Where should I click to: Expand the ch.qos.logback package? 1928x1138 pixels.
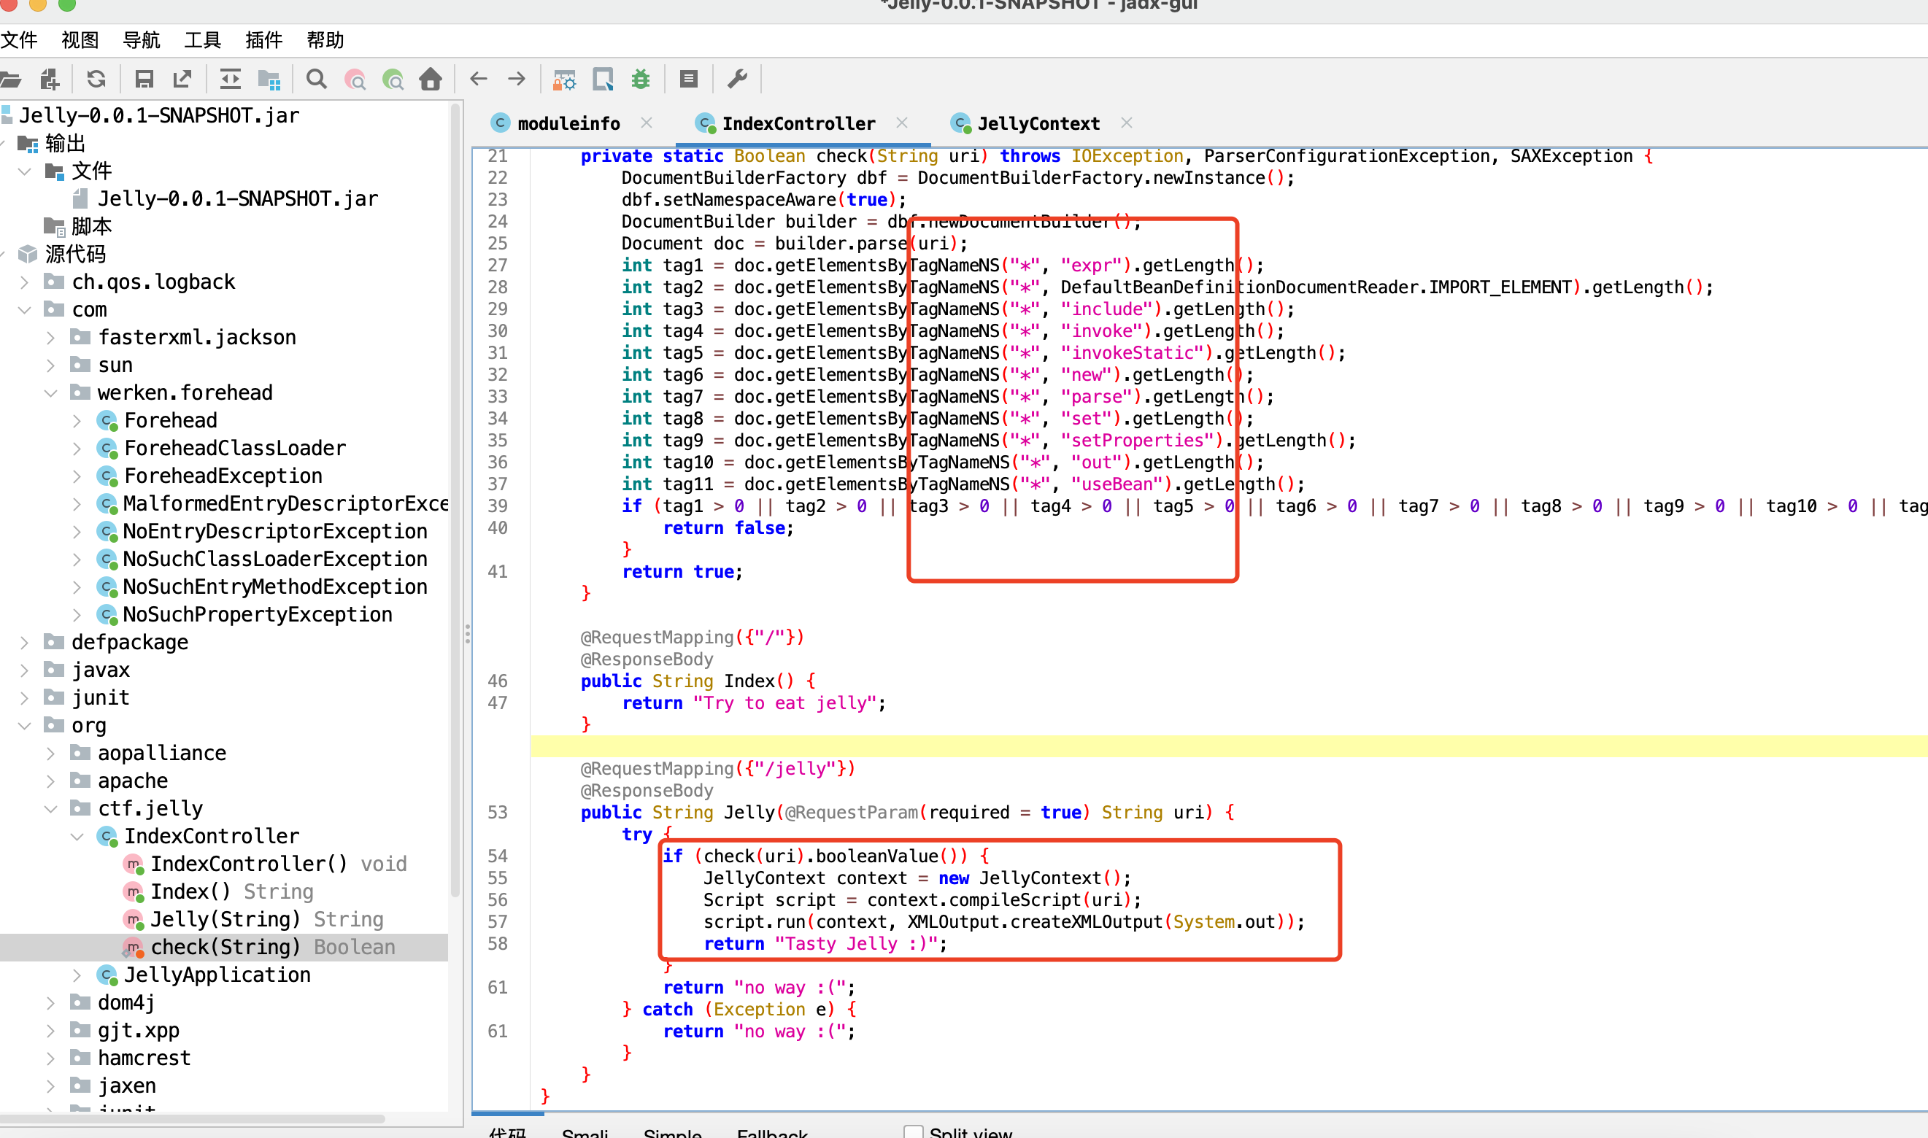(25, 282)
